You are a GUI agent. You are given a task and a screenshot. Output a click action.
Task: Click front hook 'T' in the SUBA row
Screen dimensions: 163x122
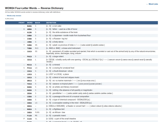coord(24,45)
